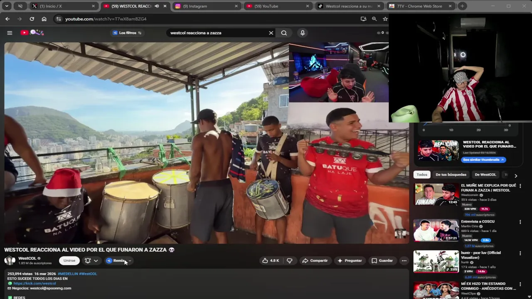This screenshot has height=299, width=532.
Task: Open the WestCOL channel name link
Action: (x=27, y=258)
